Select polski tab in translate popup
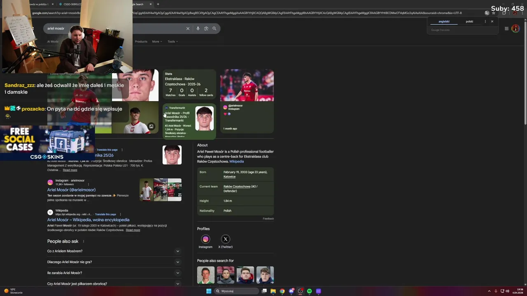The image size is (527, 296). [x=469, y=21]
